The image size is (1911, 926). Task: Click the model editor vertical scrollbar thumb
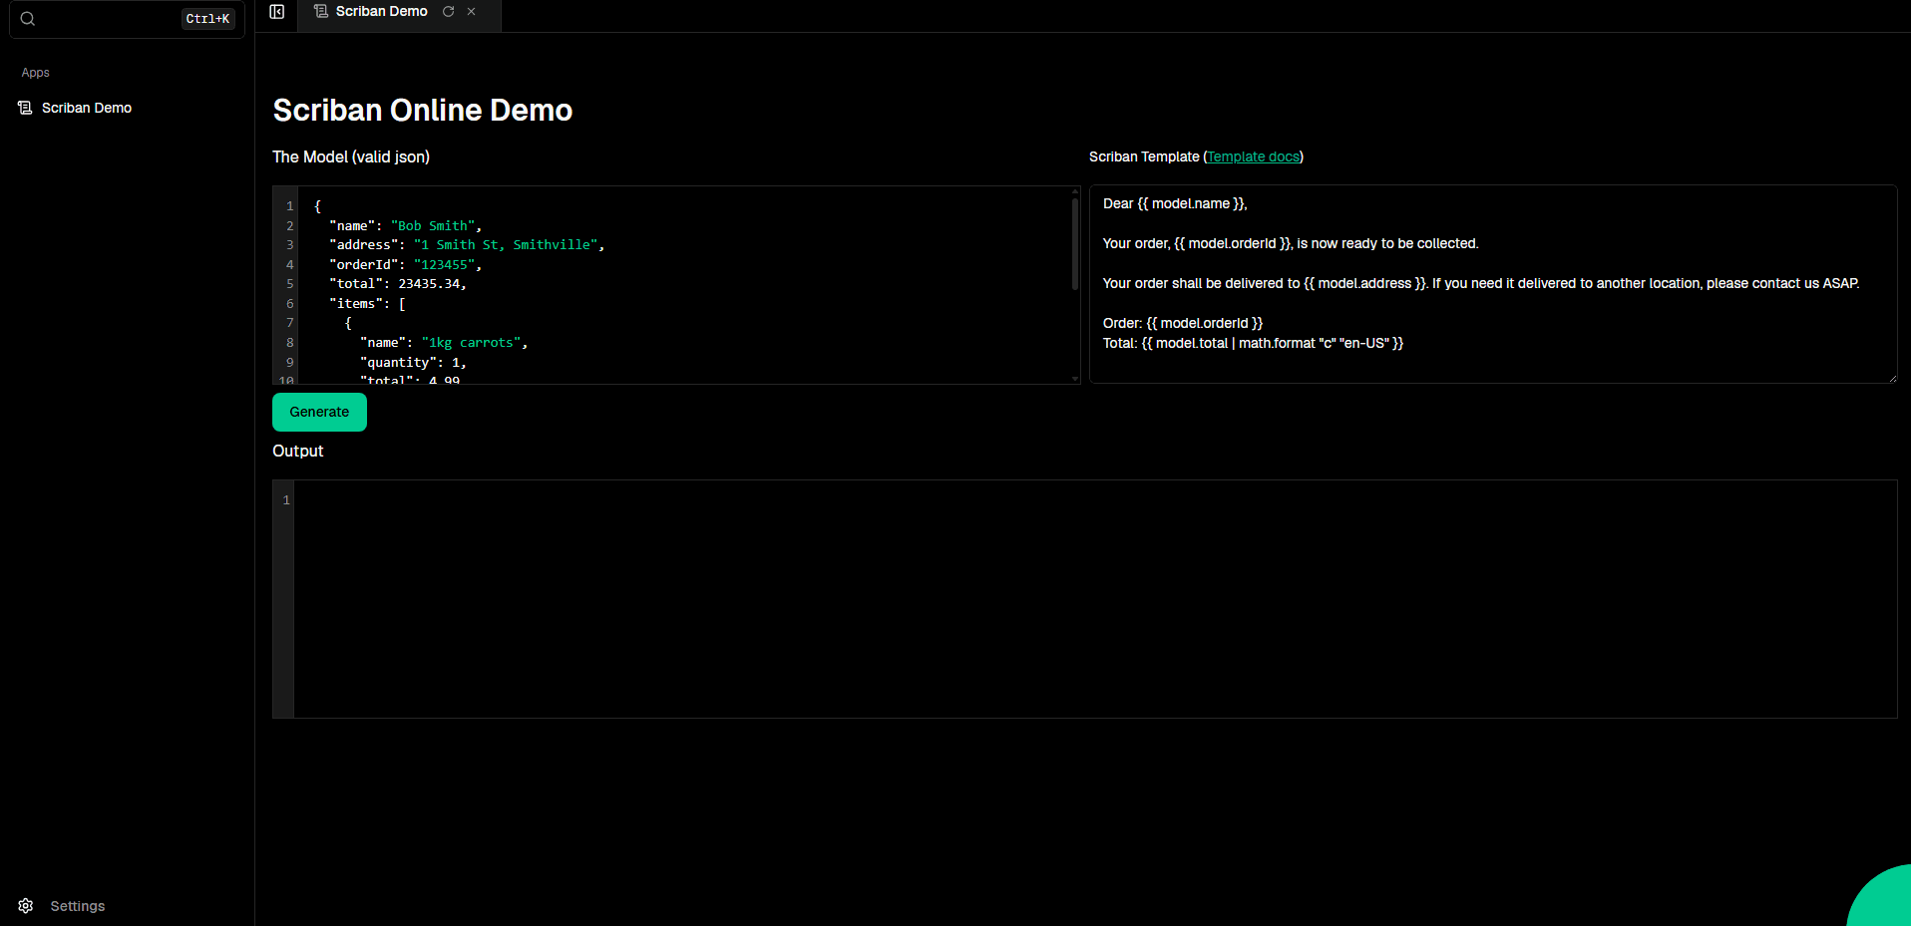point(1074,244)
